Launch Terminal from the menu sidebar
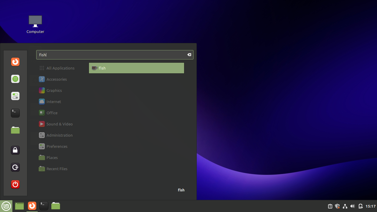 pyautogui.click(x=15, y=113)
